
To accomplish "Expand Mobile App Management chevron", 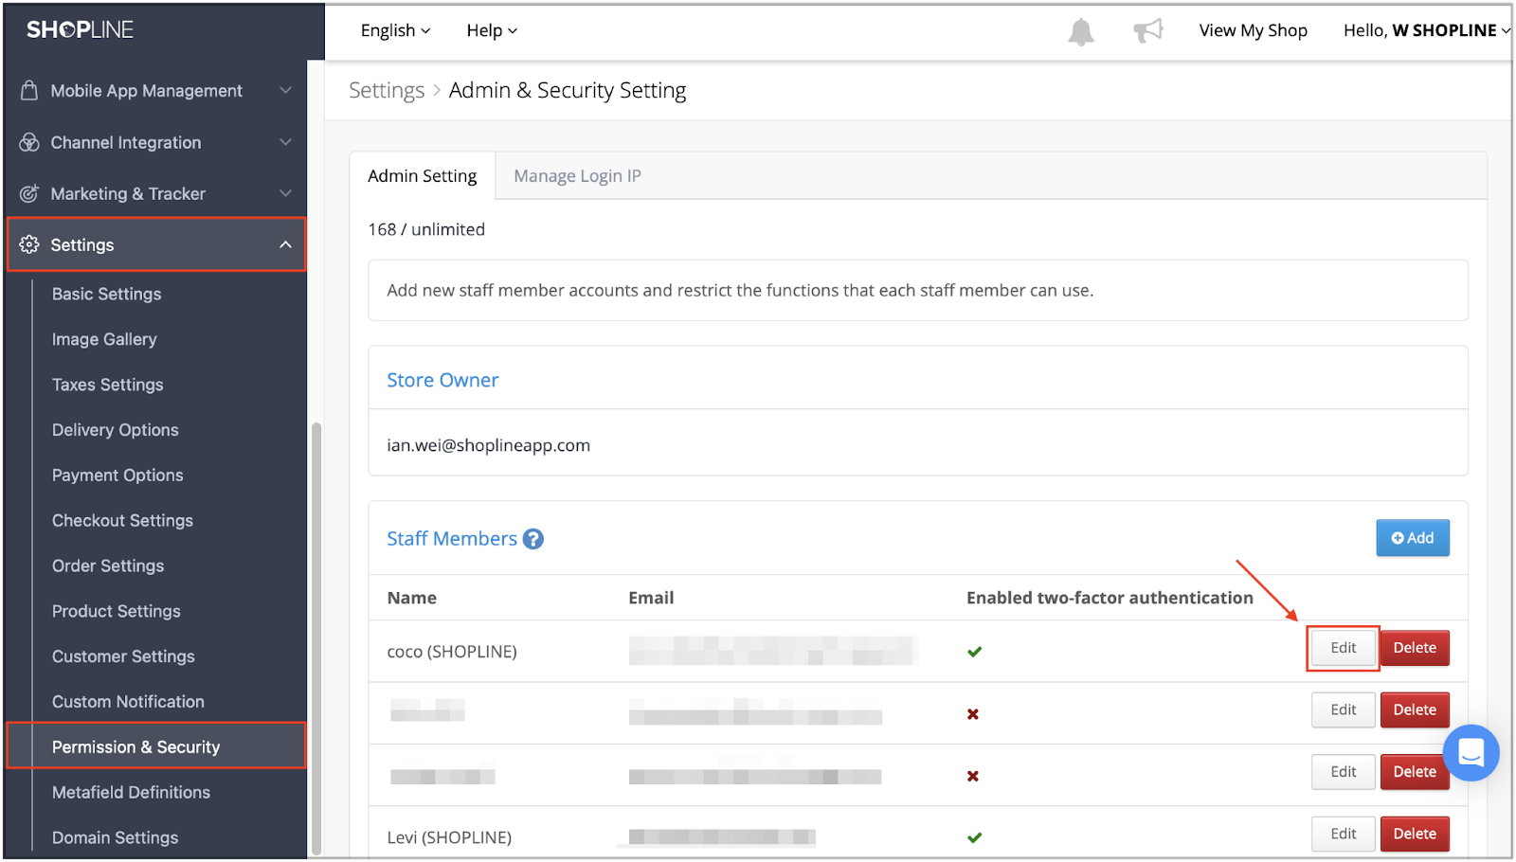I will (285, 90).
